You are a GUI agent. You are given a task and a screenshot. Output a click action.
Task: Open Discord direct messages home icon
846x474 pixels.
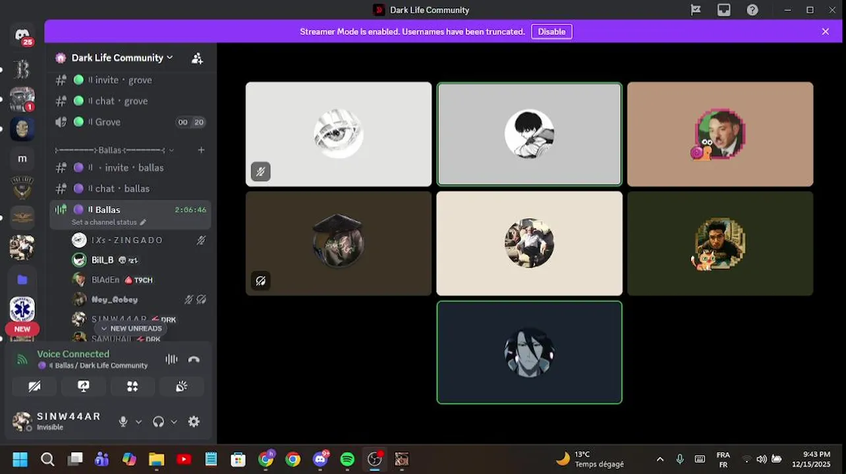click(x=22, y=35)
